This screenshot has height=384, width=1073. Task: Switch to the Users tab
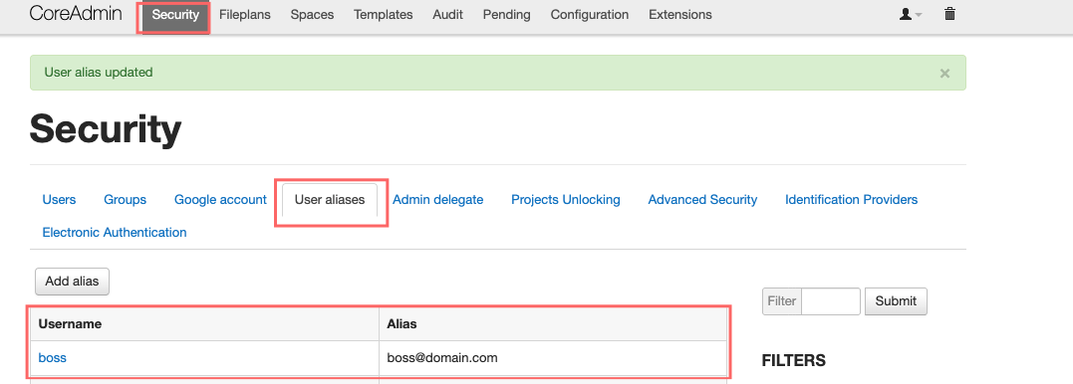[59, 200]
